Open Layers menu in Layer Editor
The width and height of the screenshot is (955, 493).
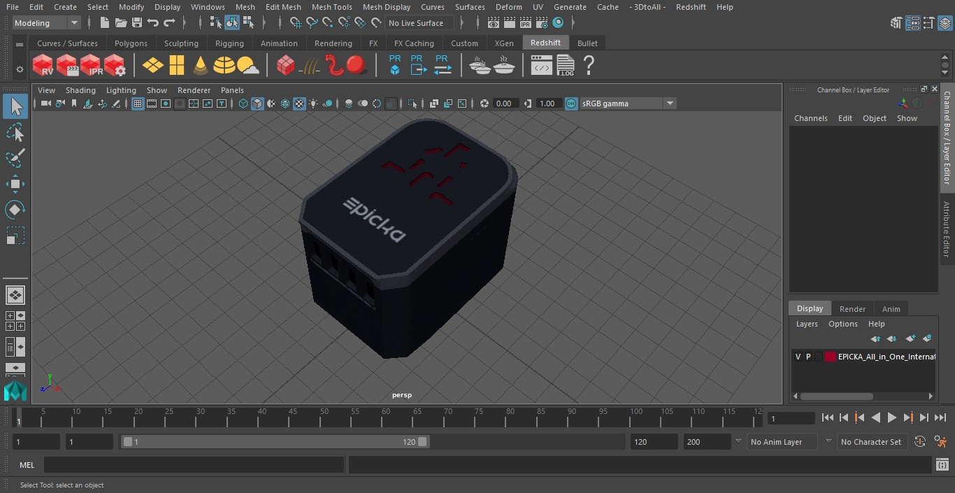point(807,324)
